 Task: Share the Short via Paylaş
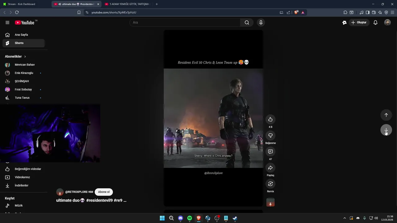270,168
